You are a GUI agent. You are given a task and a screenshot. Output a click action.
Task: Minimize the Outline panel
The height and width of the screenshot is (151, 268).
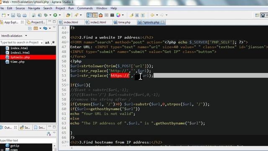(49, 127)
